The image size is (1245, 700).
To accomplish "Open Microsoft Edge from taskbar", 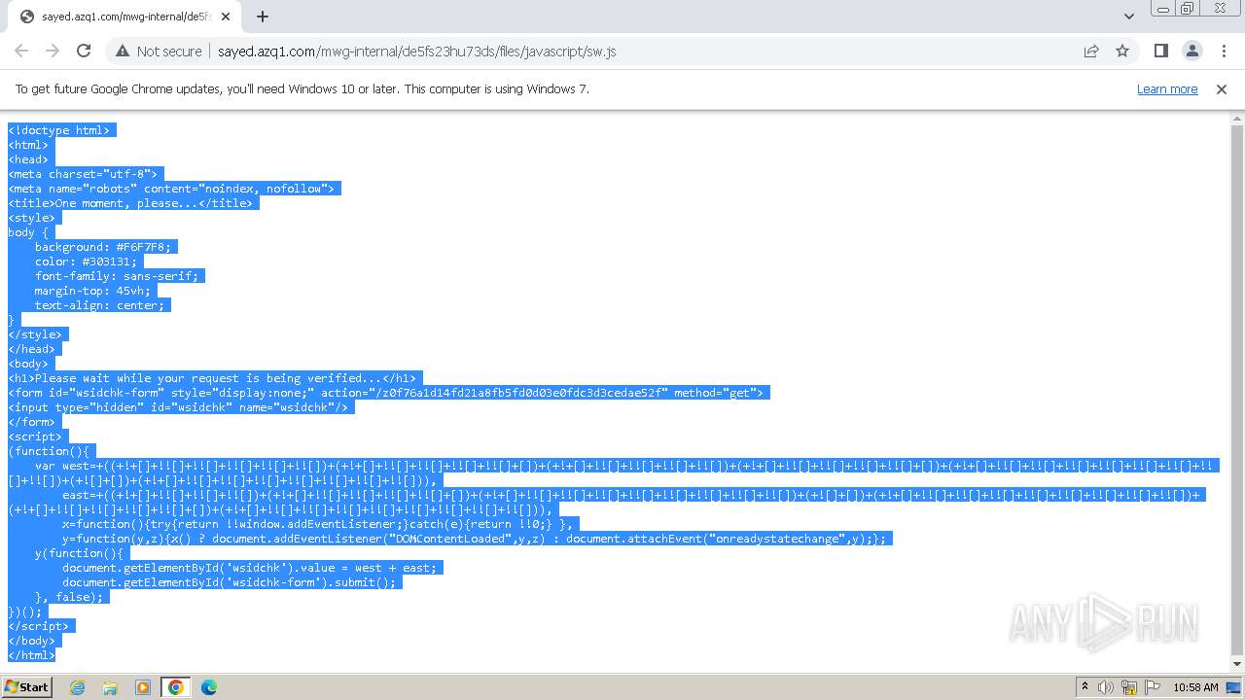I will (209, 687).
